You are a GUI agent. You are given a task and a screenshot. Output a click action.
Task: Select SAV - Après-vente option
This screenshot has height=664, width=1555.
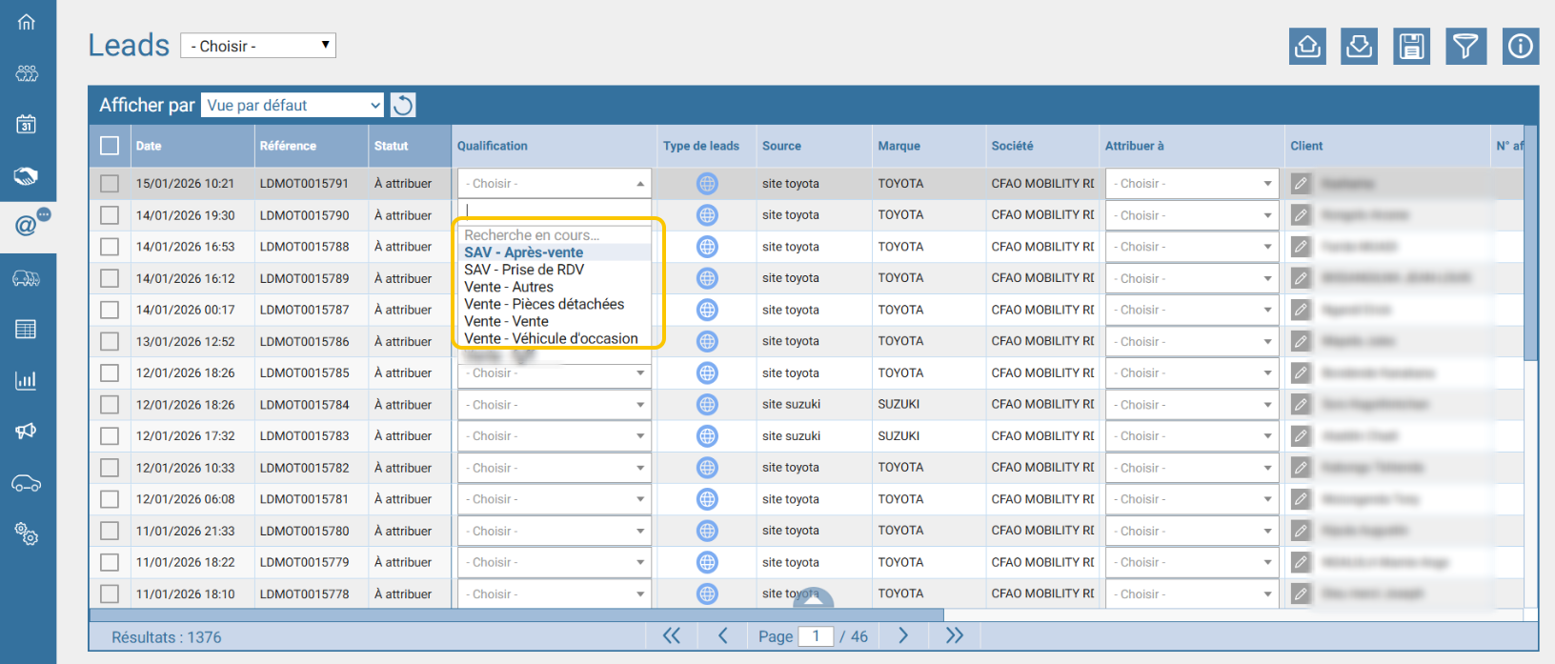(555, 252)
